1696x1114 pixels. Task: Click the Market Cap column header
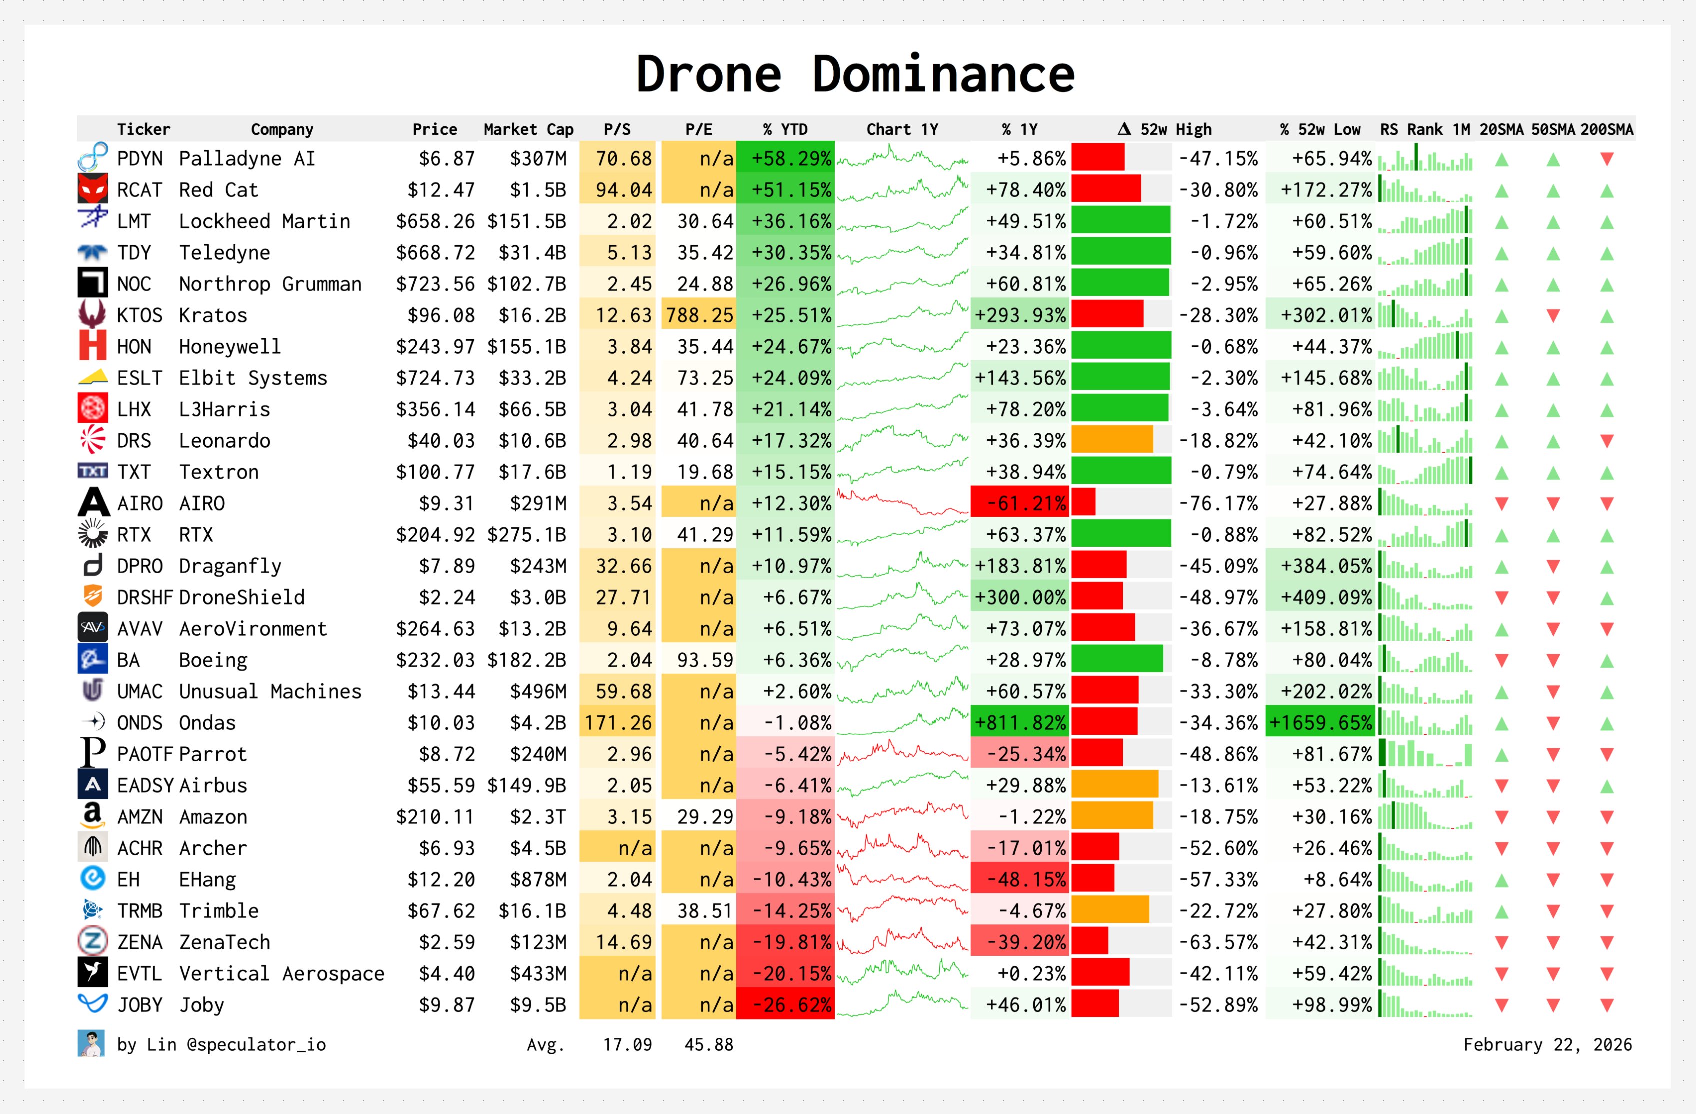pyautogui.click(x=528, y=129)
